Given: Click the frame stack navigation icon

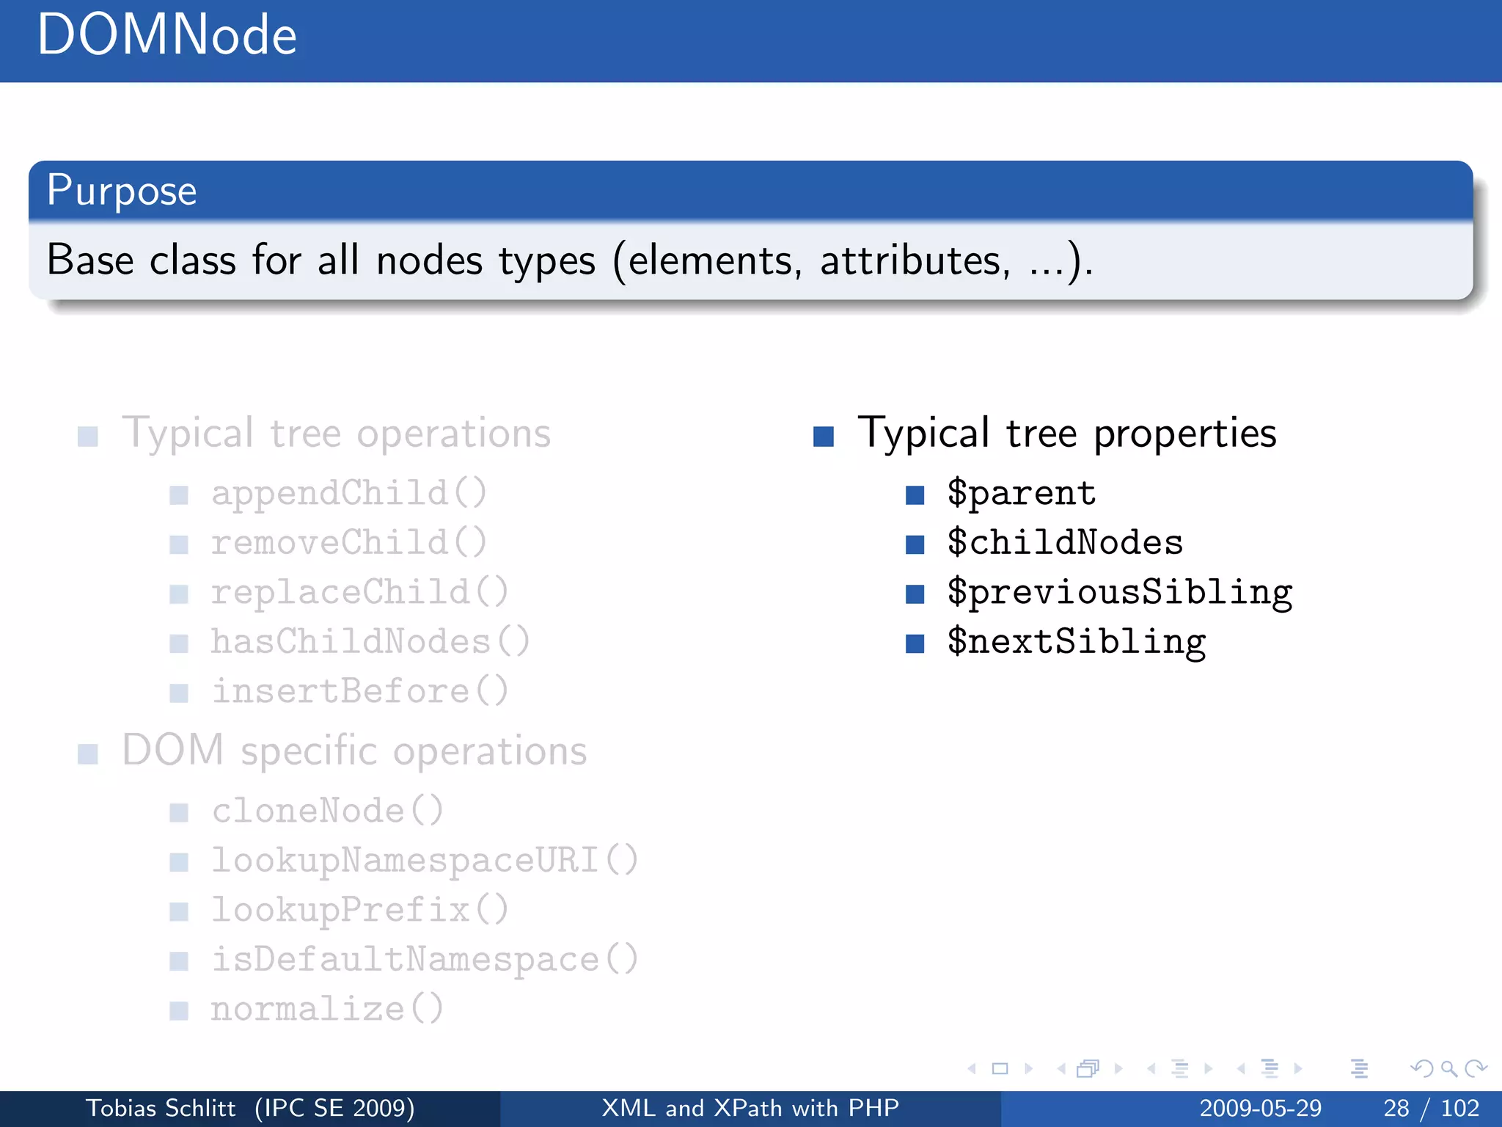Looking at the screenshot, I should tap(1088, 1069).
